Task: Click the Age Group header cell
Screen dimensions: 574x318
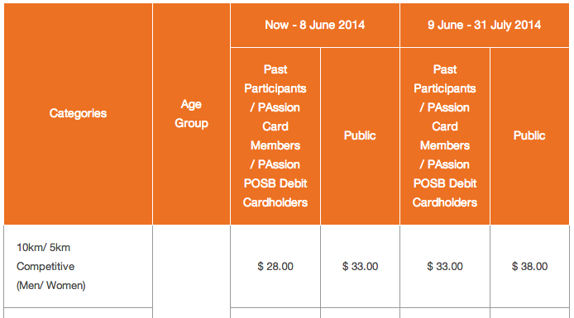Action: 191,114
